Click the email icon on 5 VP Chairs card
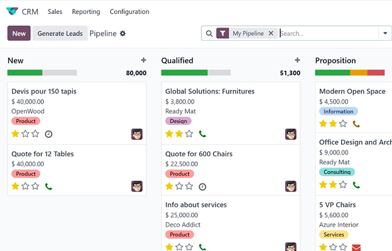The image size is (392, 251). pos(357,247)
